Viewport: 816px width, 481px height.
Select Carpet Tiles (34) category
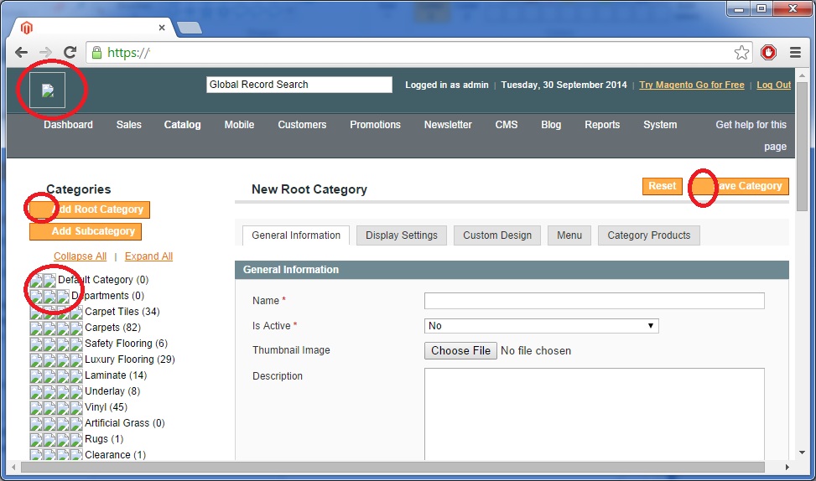pyautogui.click(x=122, y=312)
